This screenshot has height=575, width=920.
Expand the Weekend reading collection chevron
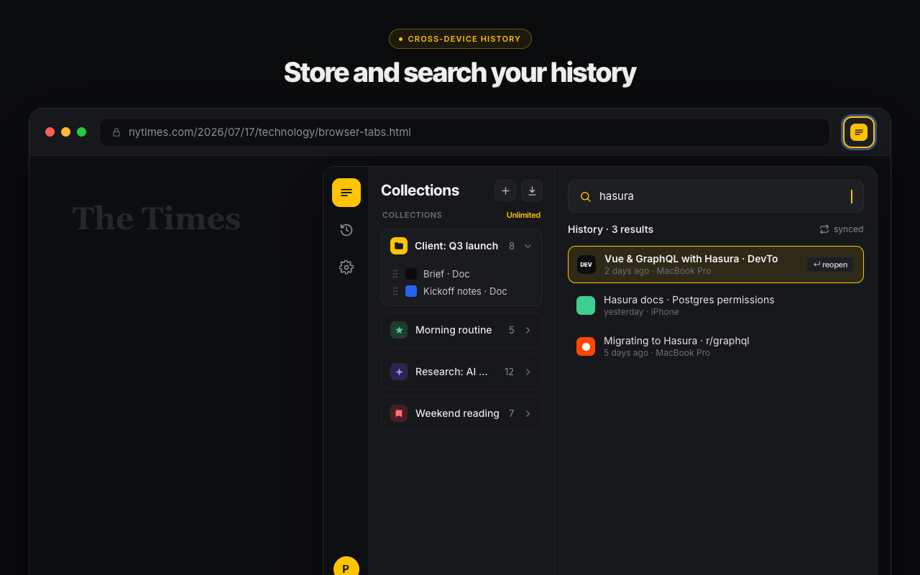528,413
